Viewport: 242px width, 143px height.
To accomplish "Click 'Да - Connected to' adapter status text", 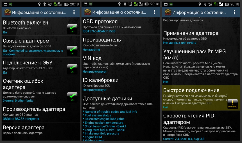I will (33, 52).
